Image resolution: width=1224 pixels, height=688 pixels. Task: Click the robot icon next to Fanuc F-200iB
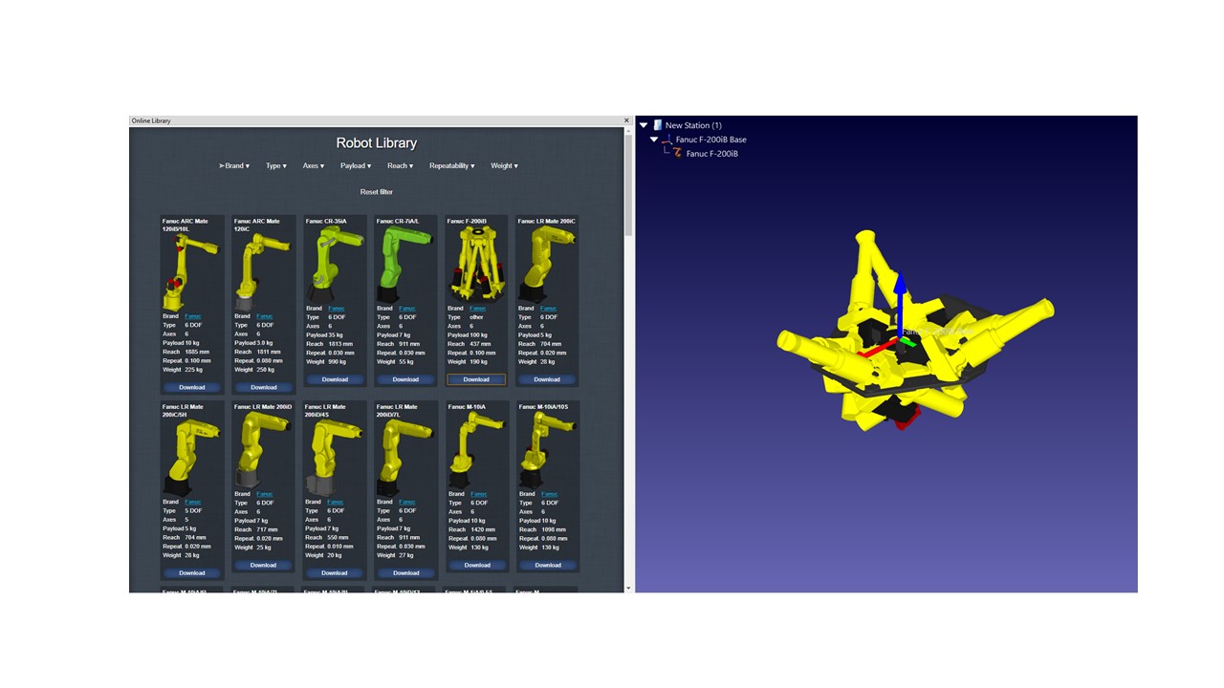click(x=678, y=153)
